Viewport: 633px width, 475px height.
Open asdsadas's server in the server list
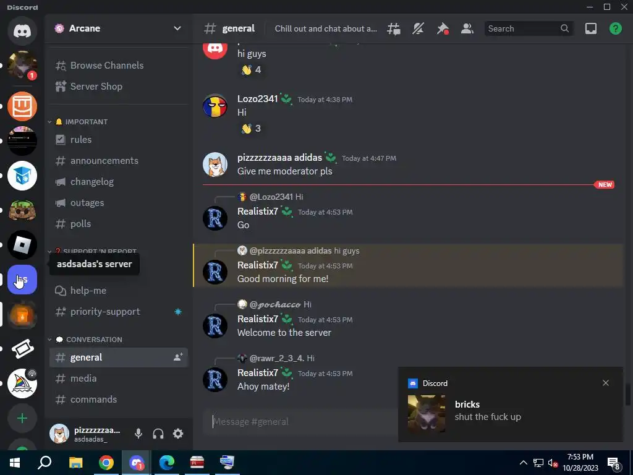(x=22, y=280)
